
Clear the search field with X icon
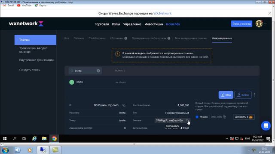point(98,71)
